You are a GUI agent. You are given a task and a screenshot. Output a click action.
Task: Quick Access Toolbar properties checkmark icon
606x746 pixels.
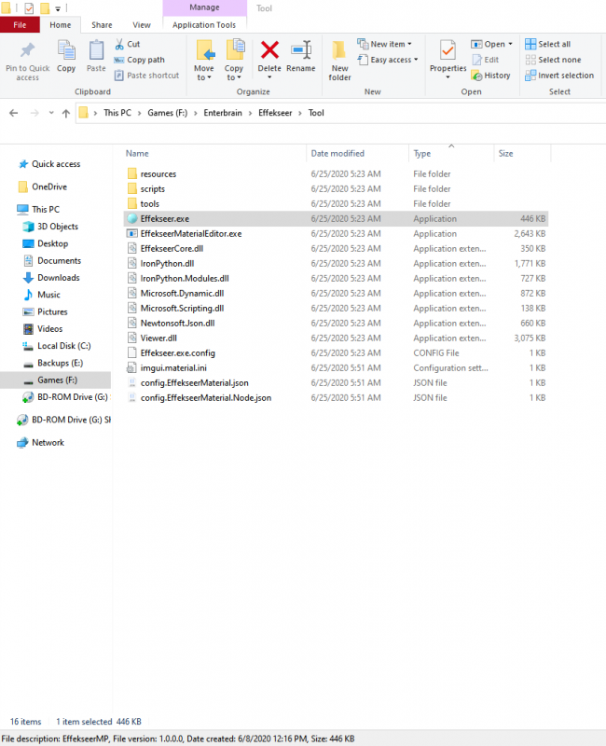coord(29,8)
